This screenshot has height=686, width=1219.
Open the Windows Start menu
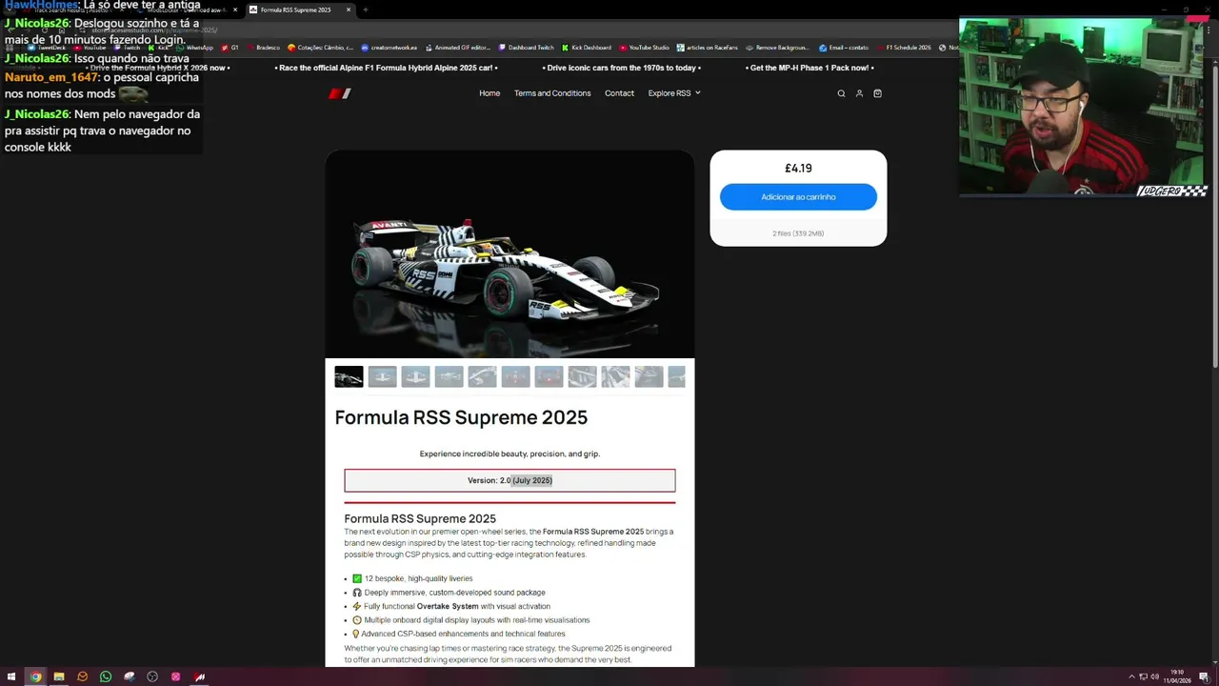pyautogui.click(x=11, y=676)
